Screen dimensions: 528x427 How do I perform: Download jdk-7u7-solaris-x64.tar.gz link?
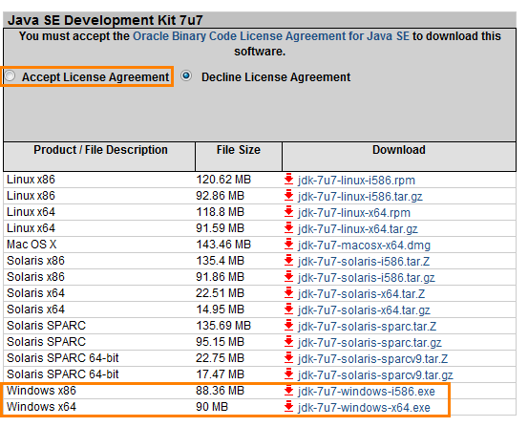[x=364, y=310]
